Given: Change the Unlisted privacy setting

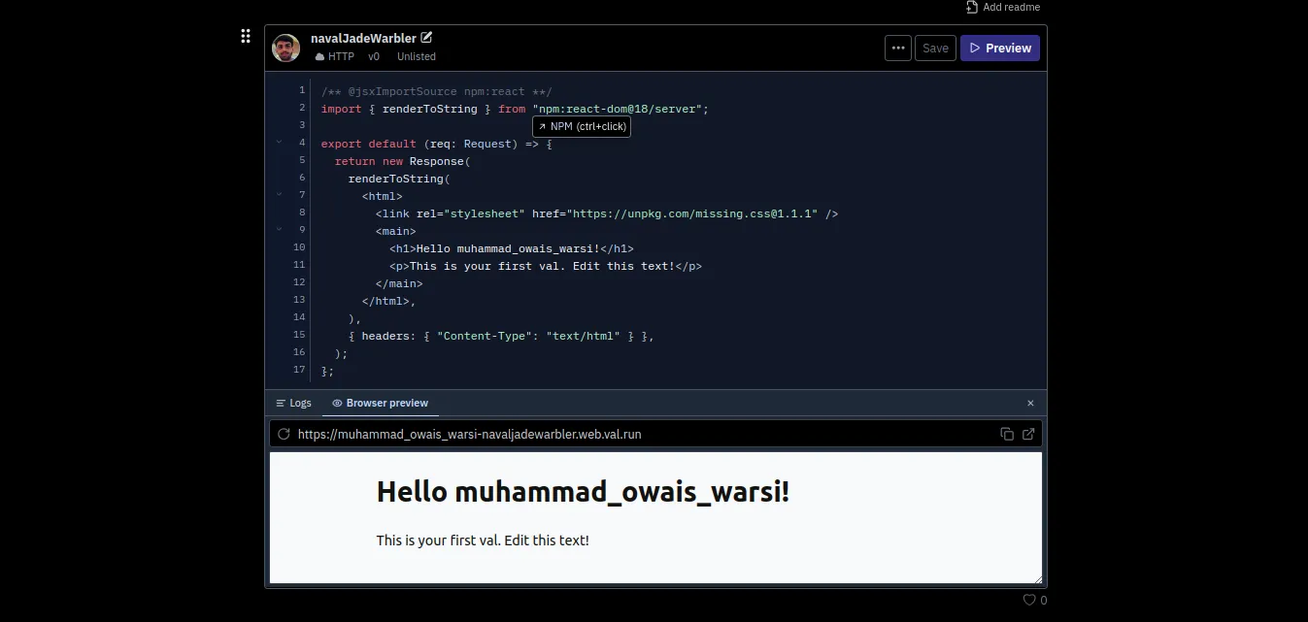Looking at the screenshot, I should tap(416, 56).
